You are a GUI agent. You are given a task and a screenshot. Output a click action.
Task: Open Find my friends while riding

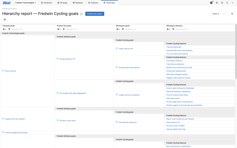click(177, 95)
